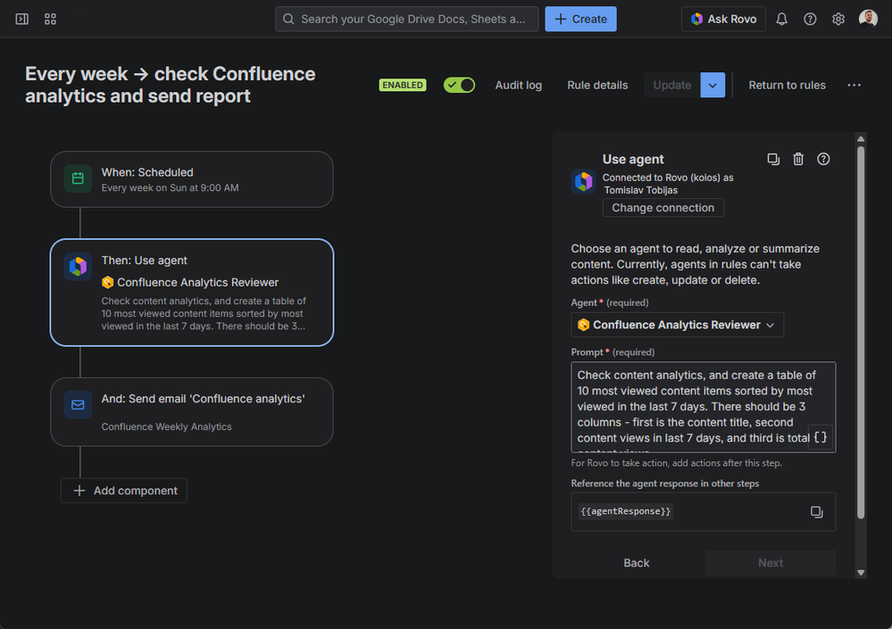The height and width of the screenshot is (629, 892).
Task: Click the search magnifier icon
Action: point(288,20)
